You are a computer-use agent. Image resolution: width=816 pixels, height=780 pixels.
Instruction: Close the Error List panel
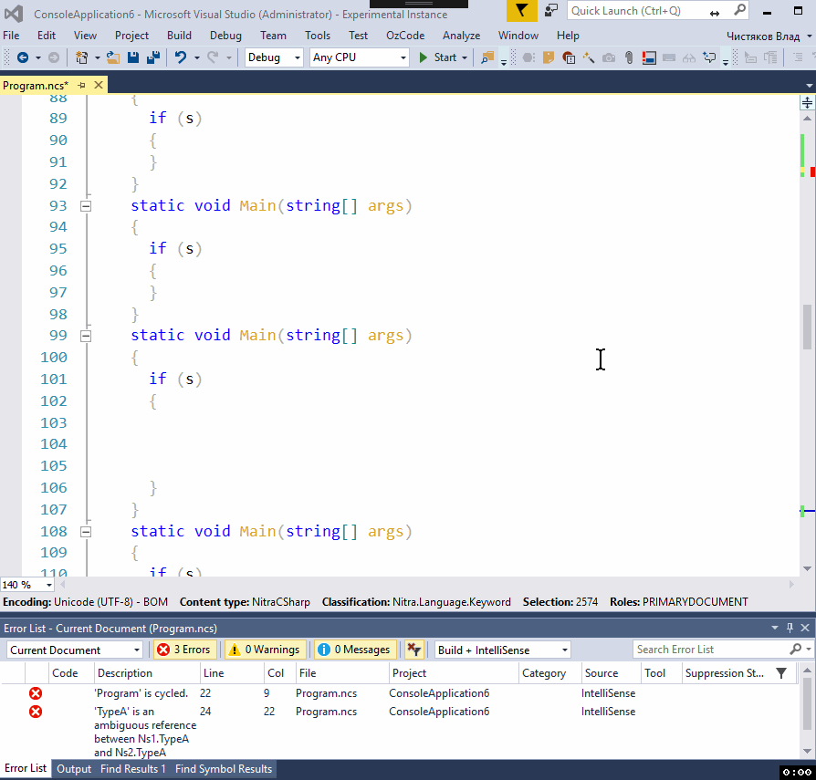pos(805,628)
